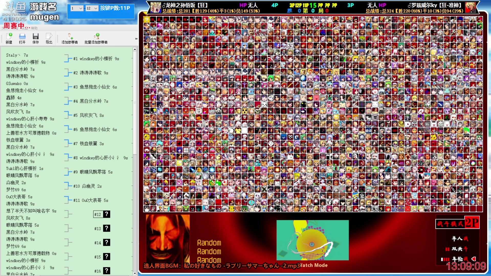The width and height of the screenshot is (491, 276).
Task: Open the dropdown showing value 1
Action: coord(77,8)
